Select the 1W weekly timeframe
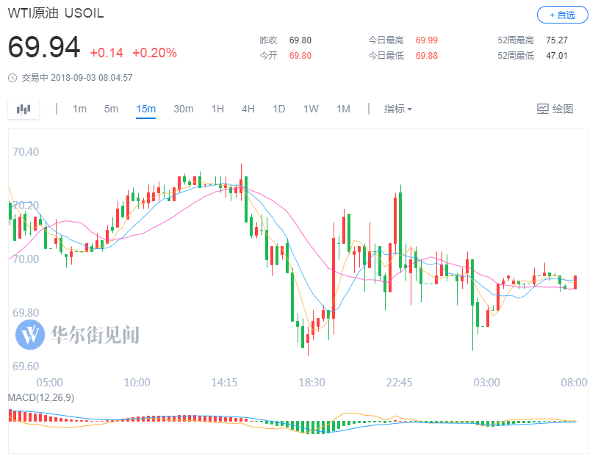 [x=311, y=109]
